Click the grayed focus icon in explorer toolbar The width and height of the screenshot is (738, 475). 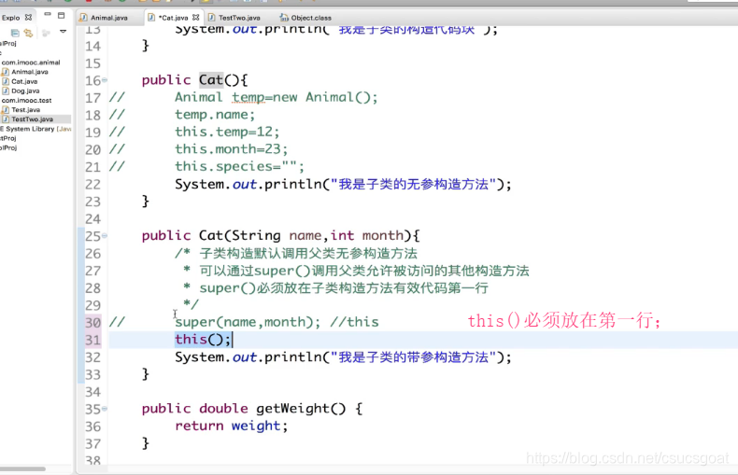tap(46, 33)
